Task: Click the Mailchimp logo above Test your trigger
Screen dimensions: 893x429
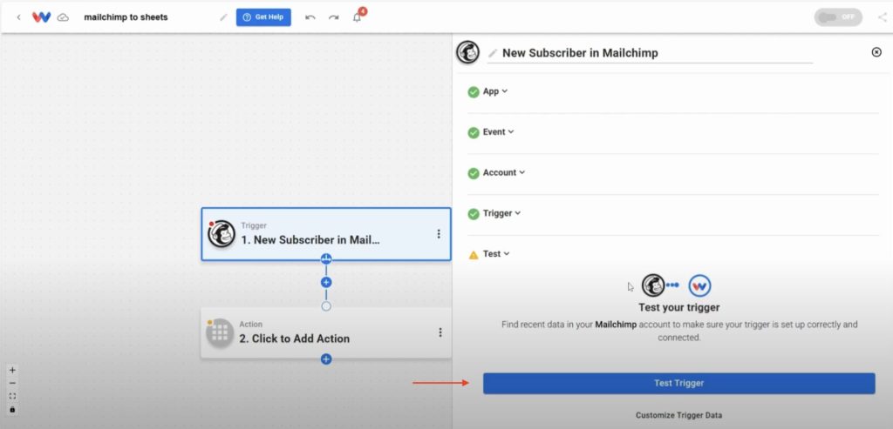Action: click(653, 285)
